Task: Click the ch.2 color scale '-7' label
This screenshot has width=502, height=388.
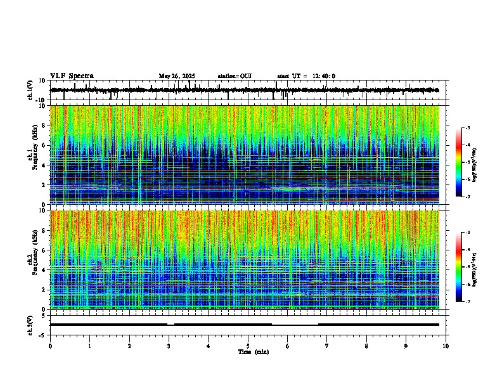Action: (468, 301)
